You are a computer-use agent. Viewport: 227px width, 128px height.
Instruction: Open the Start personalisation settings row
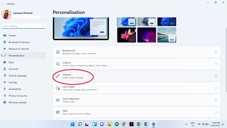(137, 112)
